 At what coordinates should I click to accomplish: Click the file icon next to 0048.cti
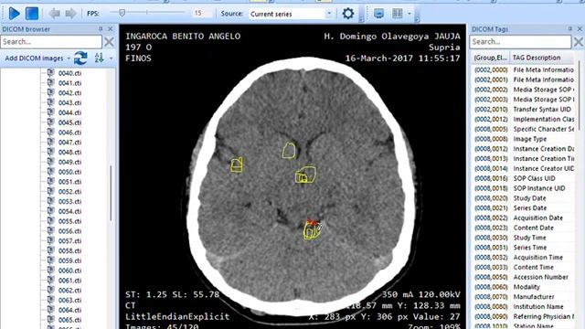point(51,152)
